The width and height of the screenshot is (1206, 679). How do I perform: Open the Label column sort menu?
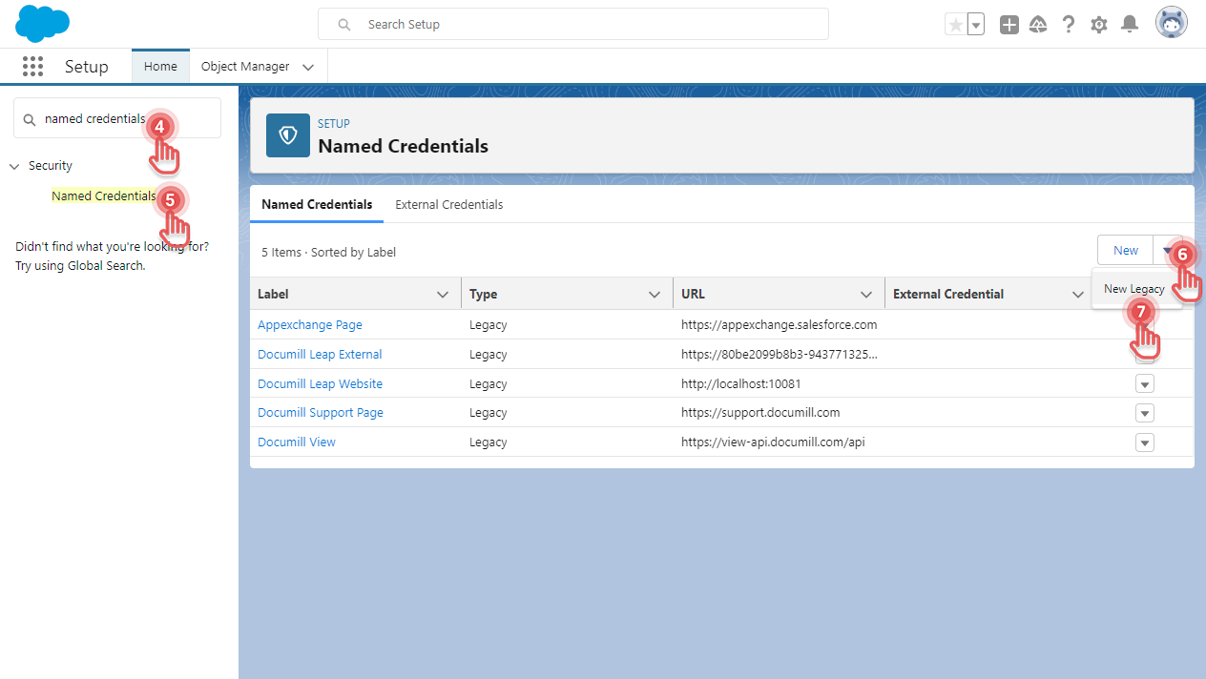pos(443,295)
